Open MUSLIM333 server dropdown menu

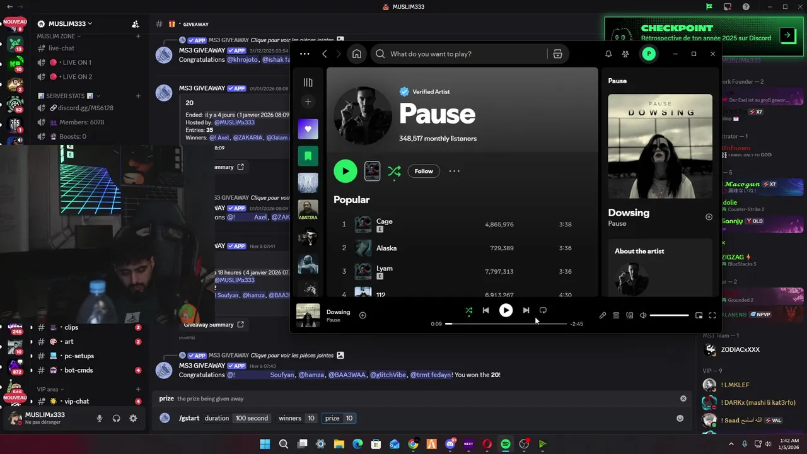tap(70, 24)
